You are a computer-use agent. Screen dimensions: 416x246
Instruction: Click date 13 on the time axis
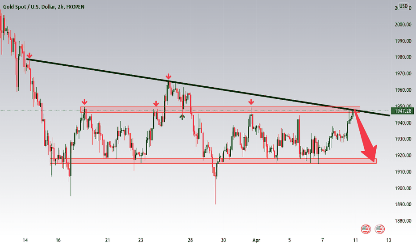click(x=389, y=241)
